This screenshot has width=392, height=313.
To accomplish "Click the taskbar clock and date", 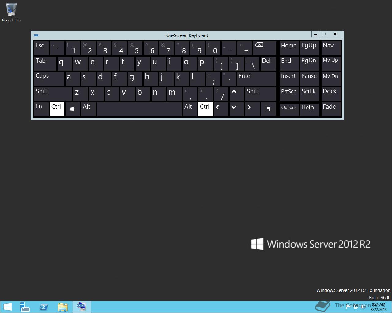I will [379, 307].
